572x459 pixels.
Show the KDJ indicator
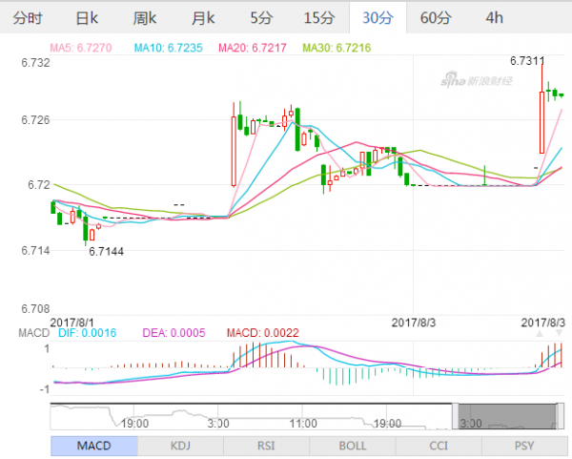[x=180, y=445]
